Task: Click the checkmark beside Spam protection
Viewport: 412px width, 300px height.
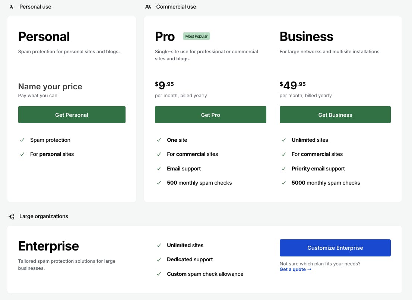Action: tap(22, 140)
